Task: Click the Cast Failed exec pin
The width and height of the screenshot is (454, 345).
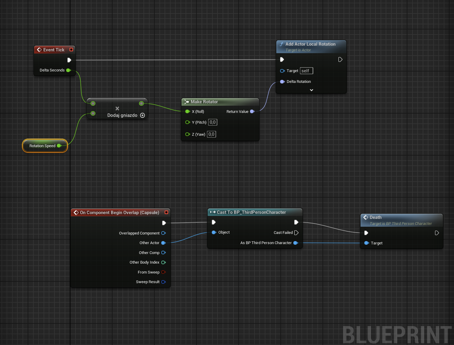Action: coord(296,233)
